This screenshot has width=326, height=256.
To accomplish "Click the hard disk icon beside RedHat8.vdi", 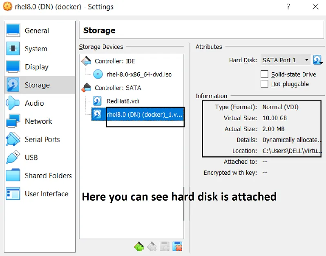I will pyautogui.click(x=97, y=101).
